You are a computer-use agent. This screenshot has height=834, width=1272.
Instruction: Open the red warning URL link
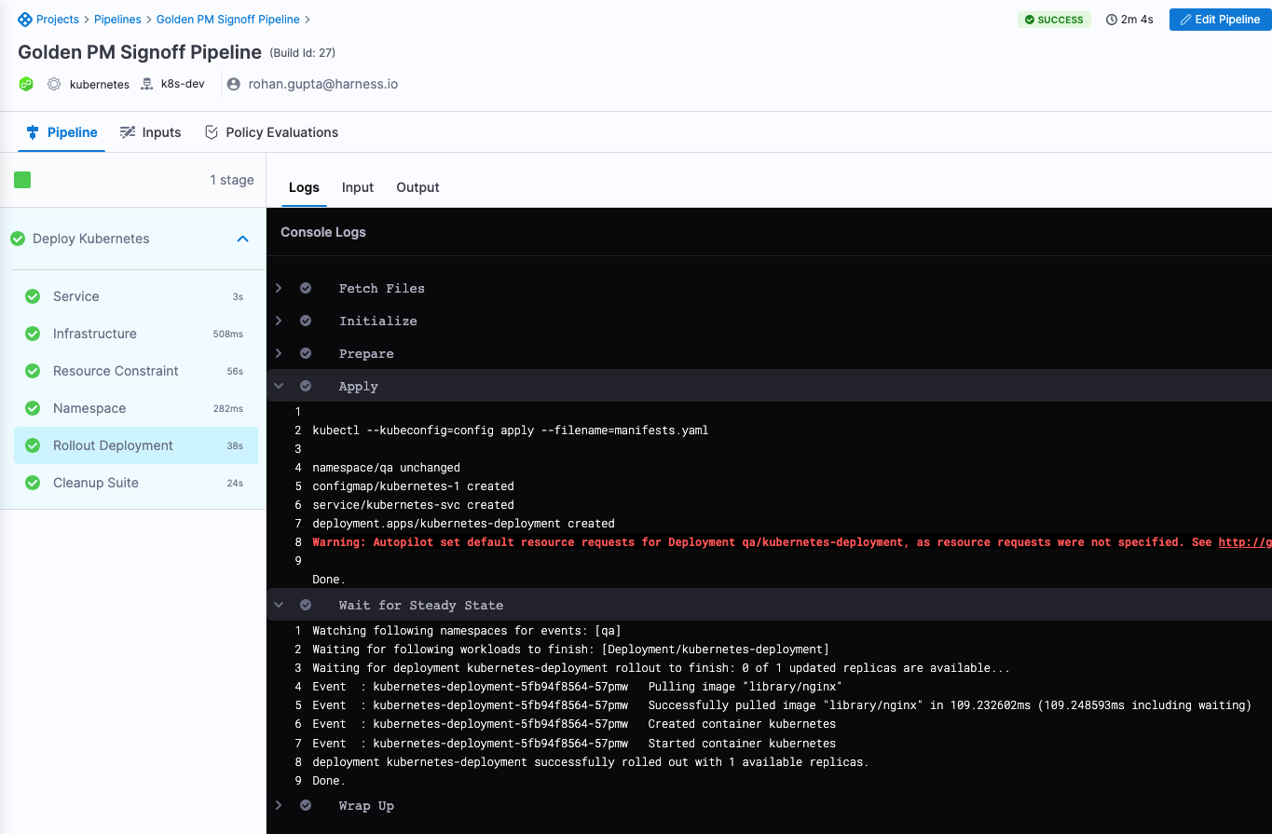1244,542
